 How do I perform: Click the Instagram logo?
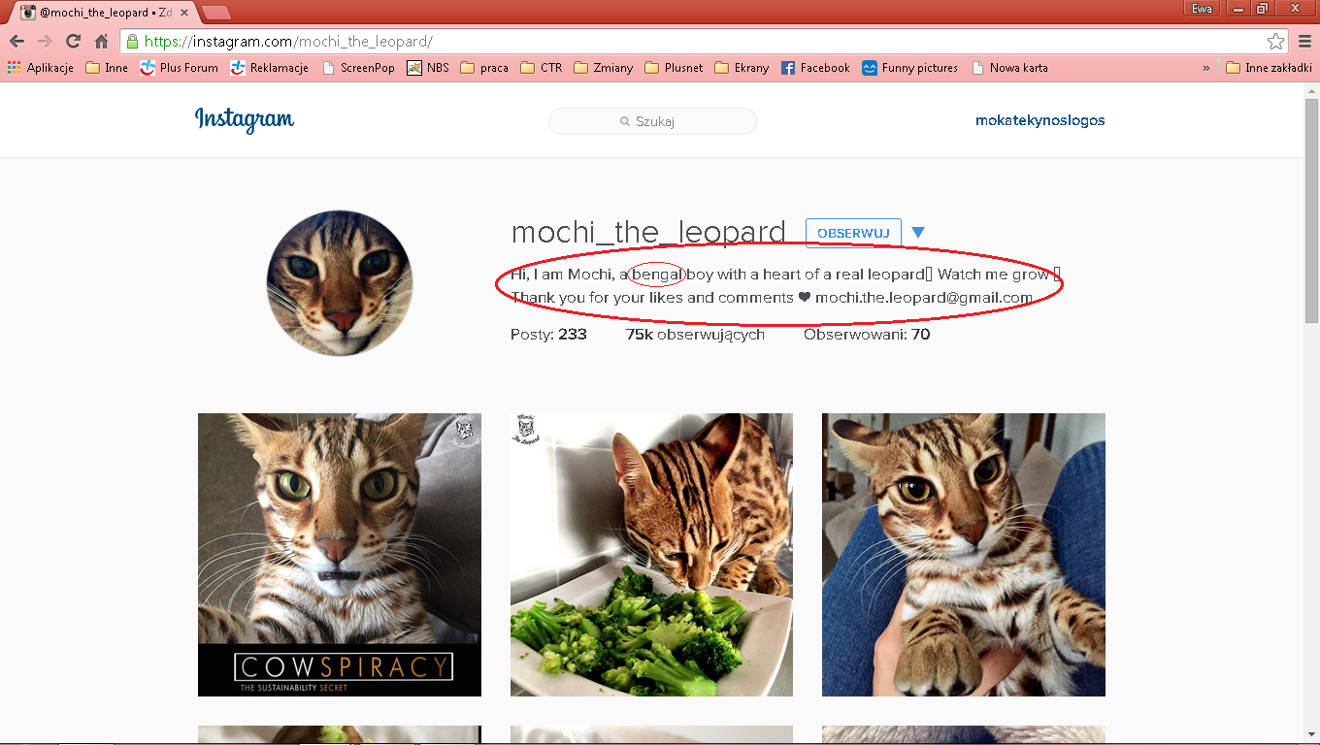(x=245, y=120)
